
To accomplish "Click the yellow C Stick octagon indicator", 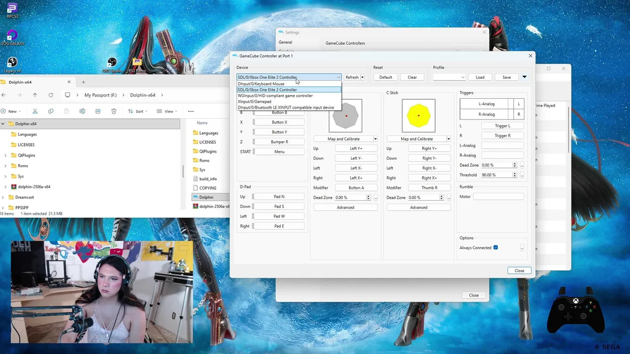I will coord(418,116).
